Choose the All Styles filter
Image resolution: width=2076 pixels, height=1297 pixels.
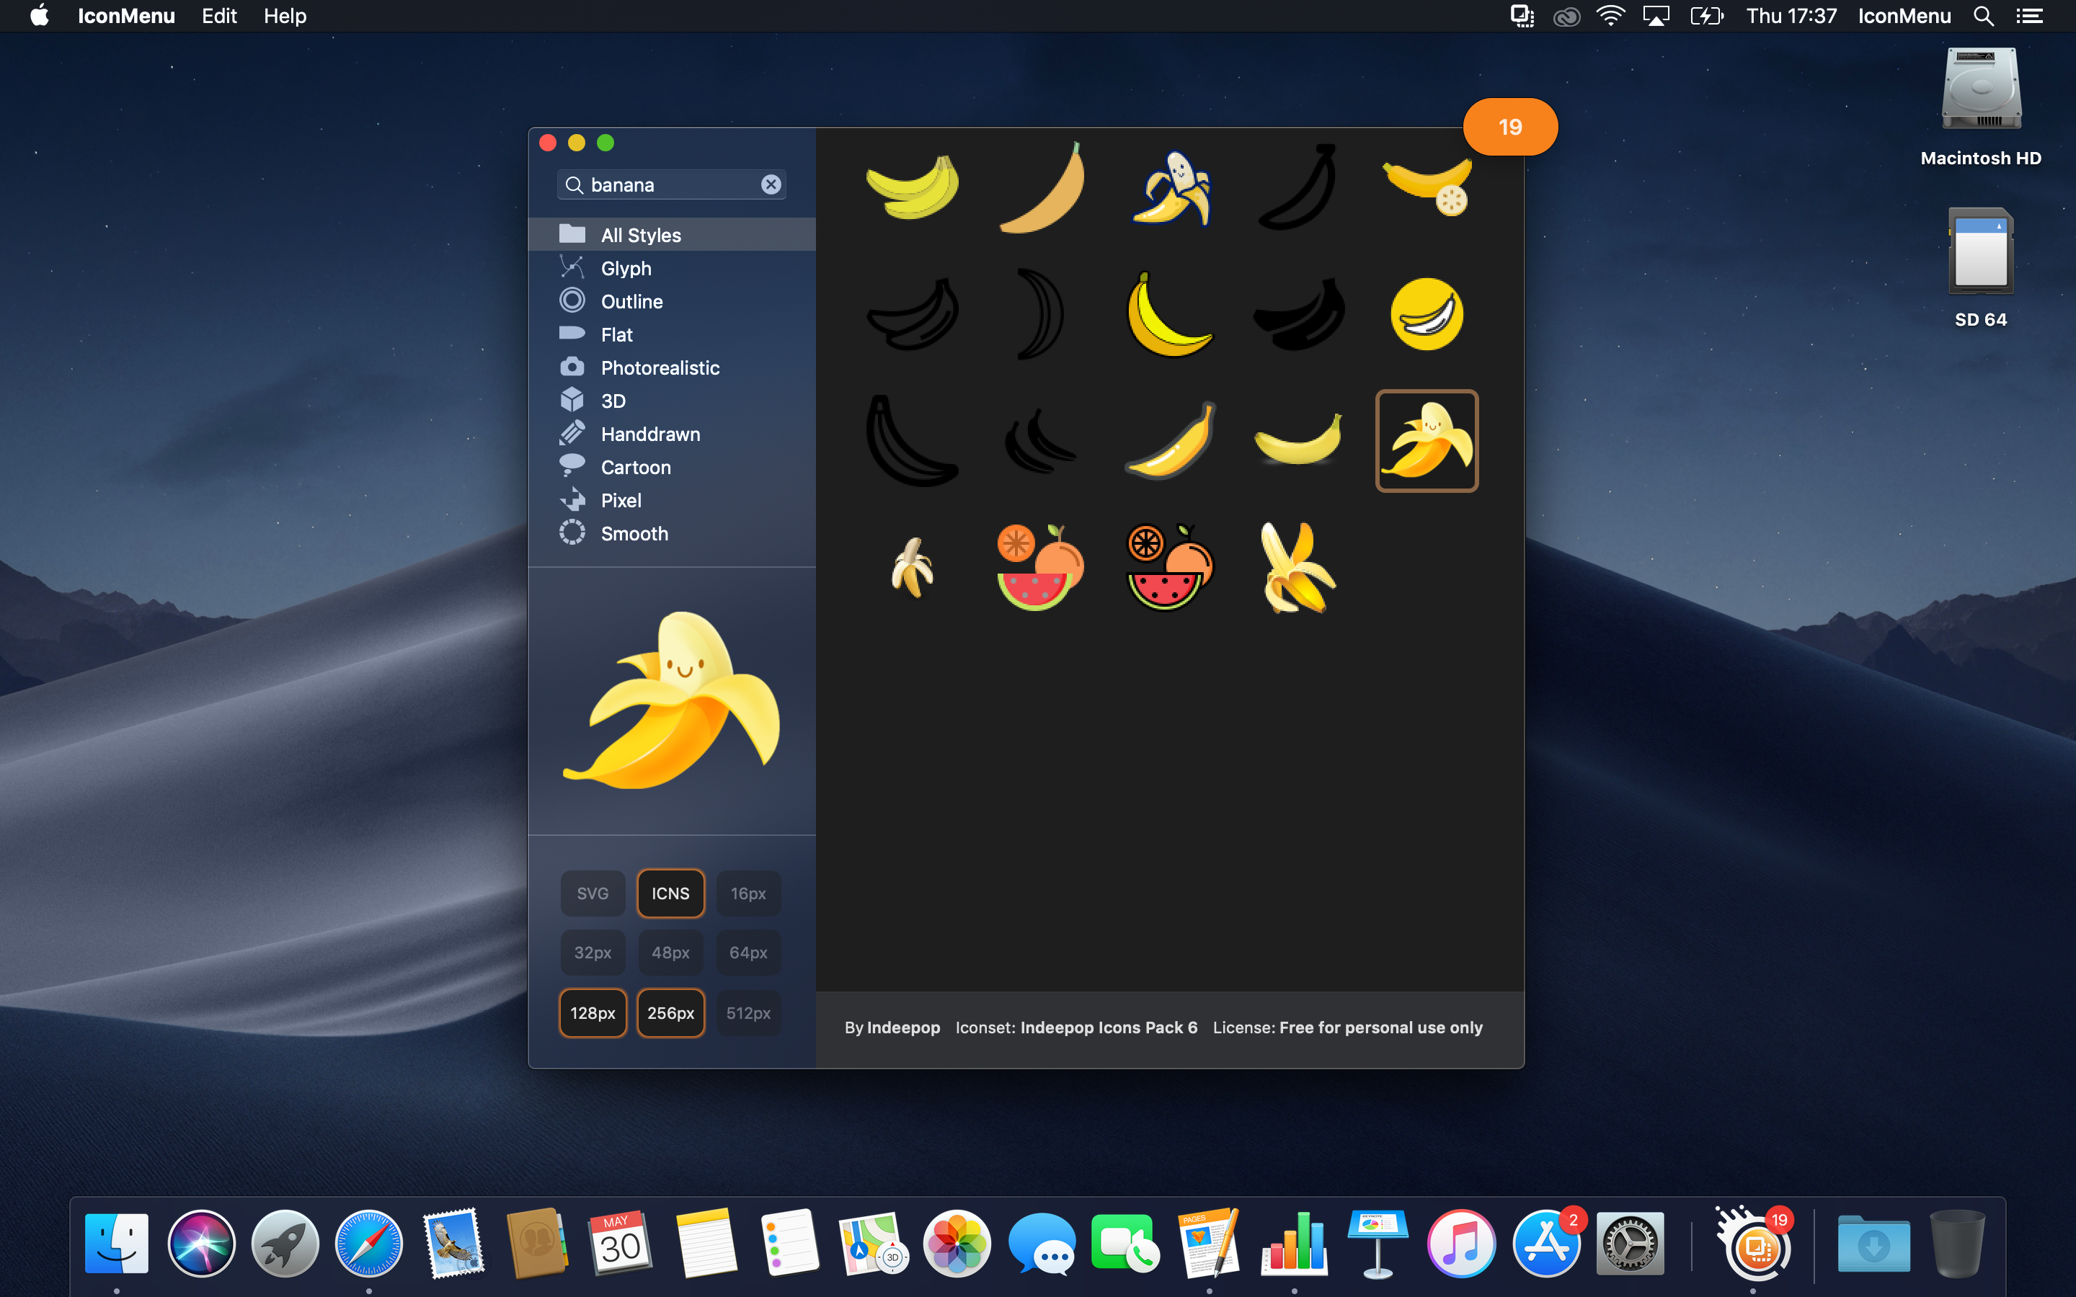coord(672,235)
